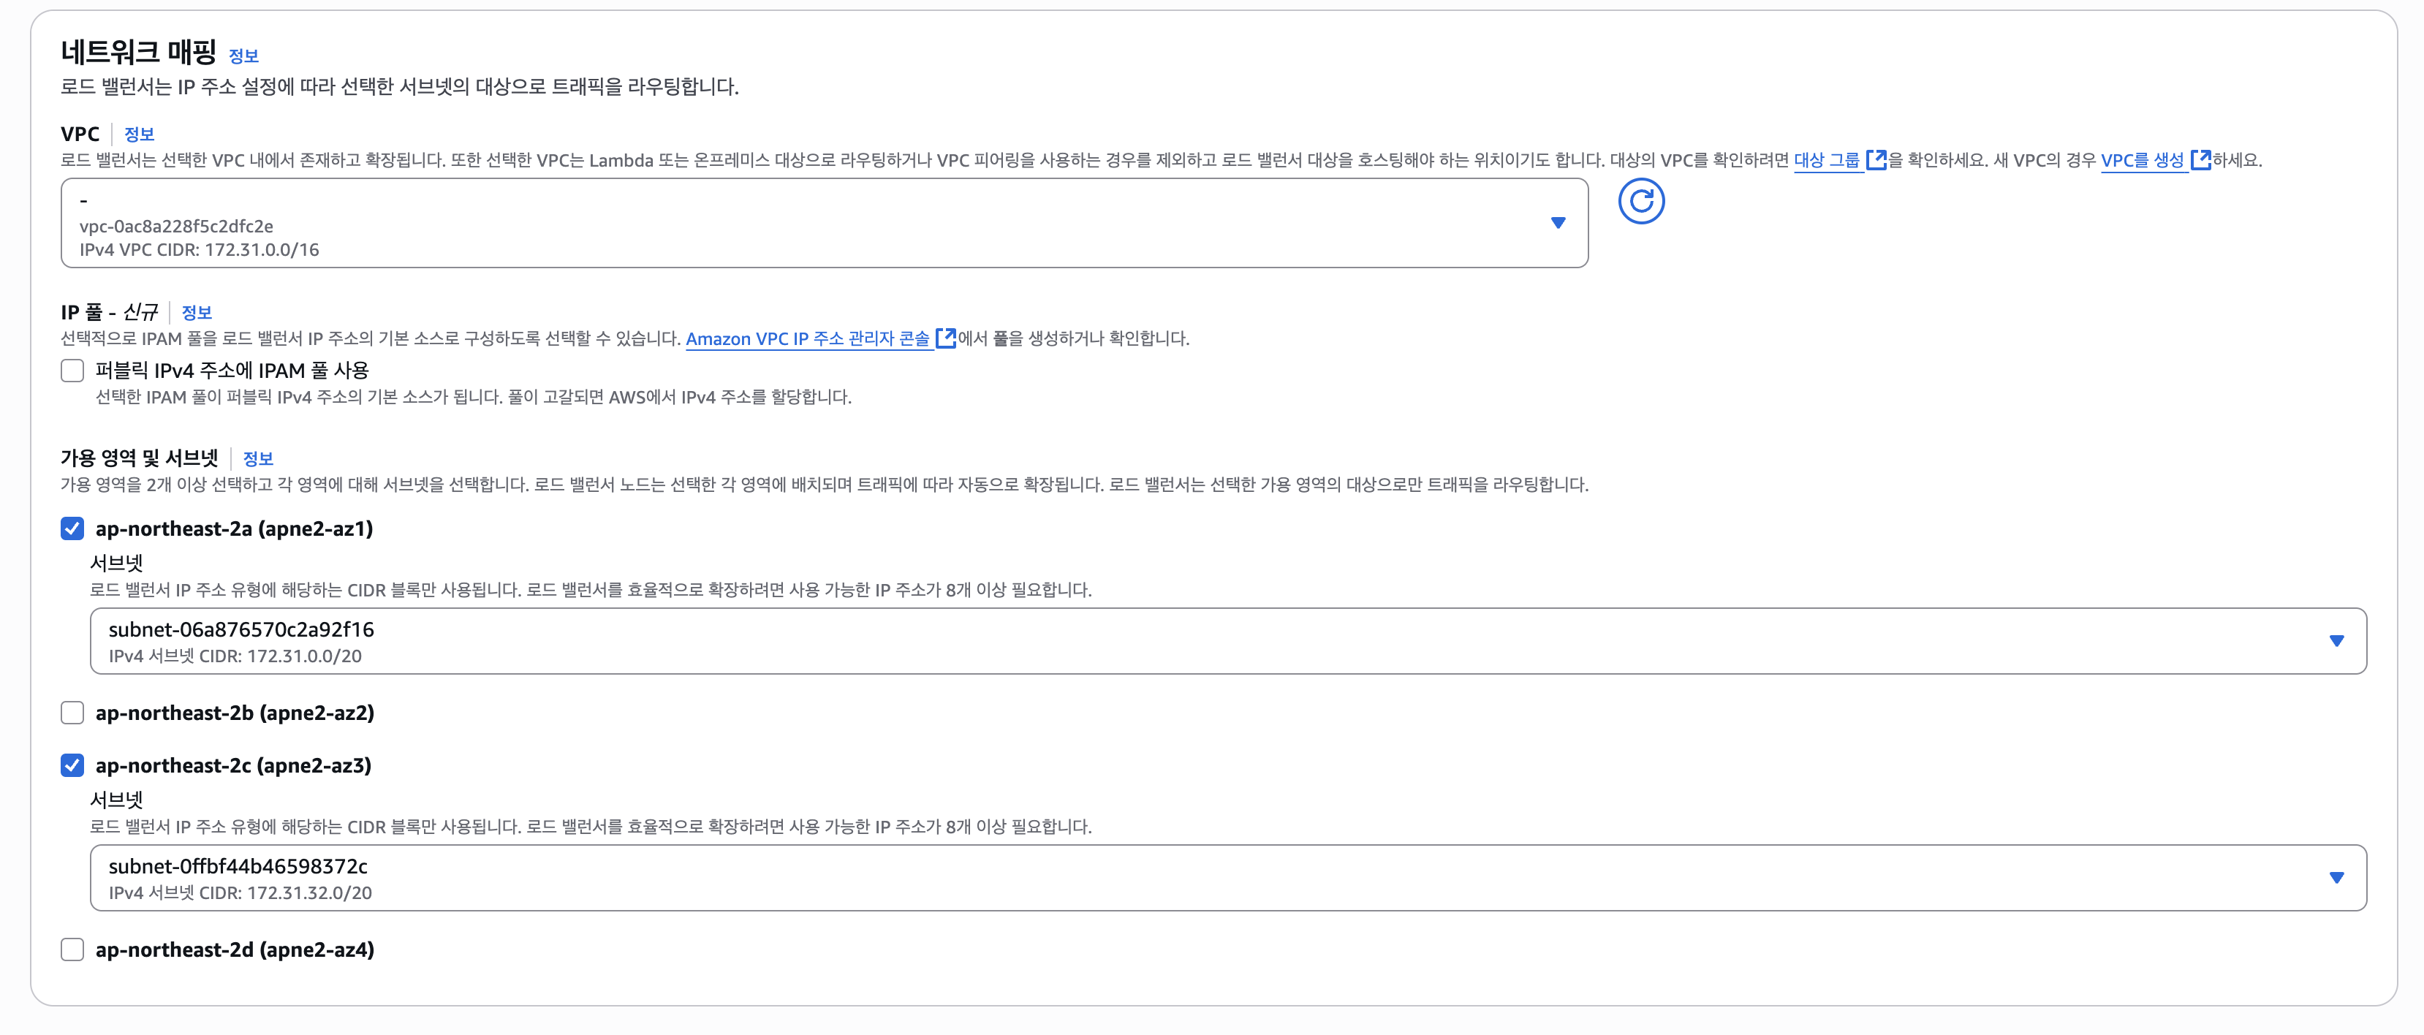2424x1035 pixels.
Task: Click the VPC list refresh icon
Action: click(x=1641, y=201)
